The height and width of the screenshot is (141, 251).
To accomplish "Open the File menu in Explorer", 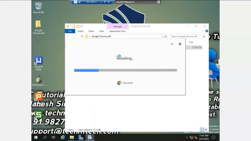I will pyautogui.click(x=70, y=31).
